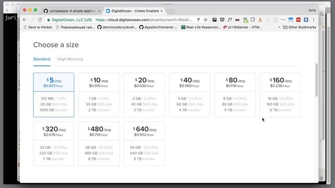The image size is (335, 188).
Task: Click the red extension icon
Action: (x=298, y=20)
